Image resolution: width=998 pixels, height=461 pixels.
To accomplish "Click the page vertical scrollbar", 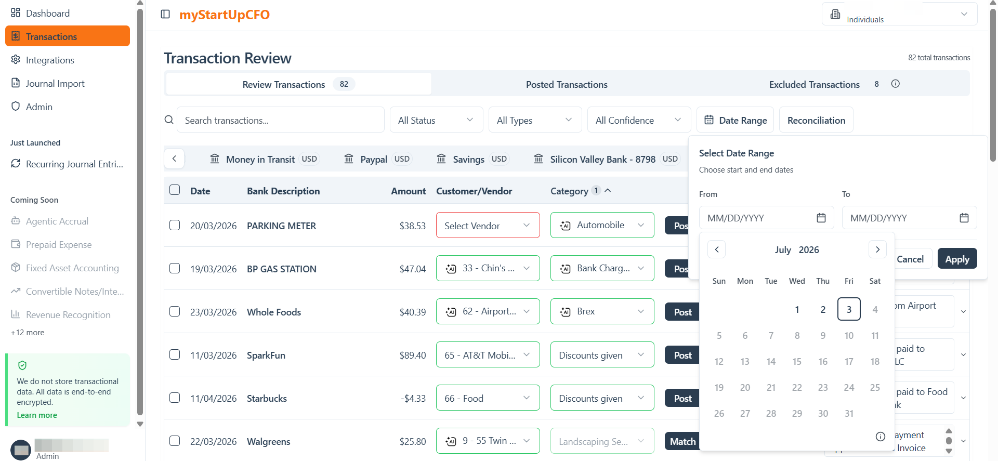I will point(993,85).
